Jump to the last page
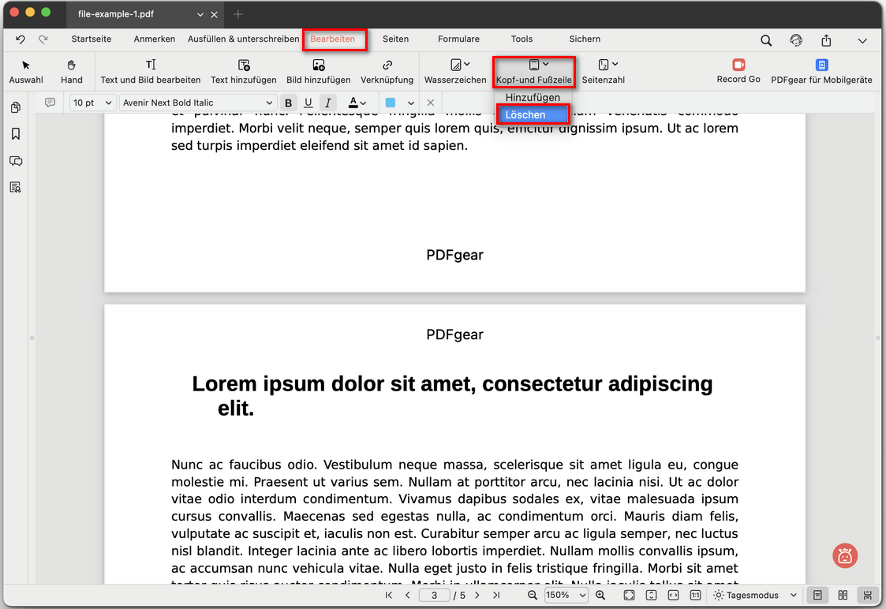The height and width of the screenshot is (609, 886). click(496, 596)
